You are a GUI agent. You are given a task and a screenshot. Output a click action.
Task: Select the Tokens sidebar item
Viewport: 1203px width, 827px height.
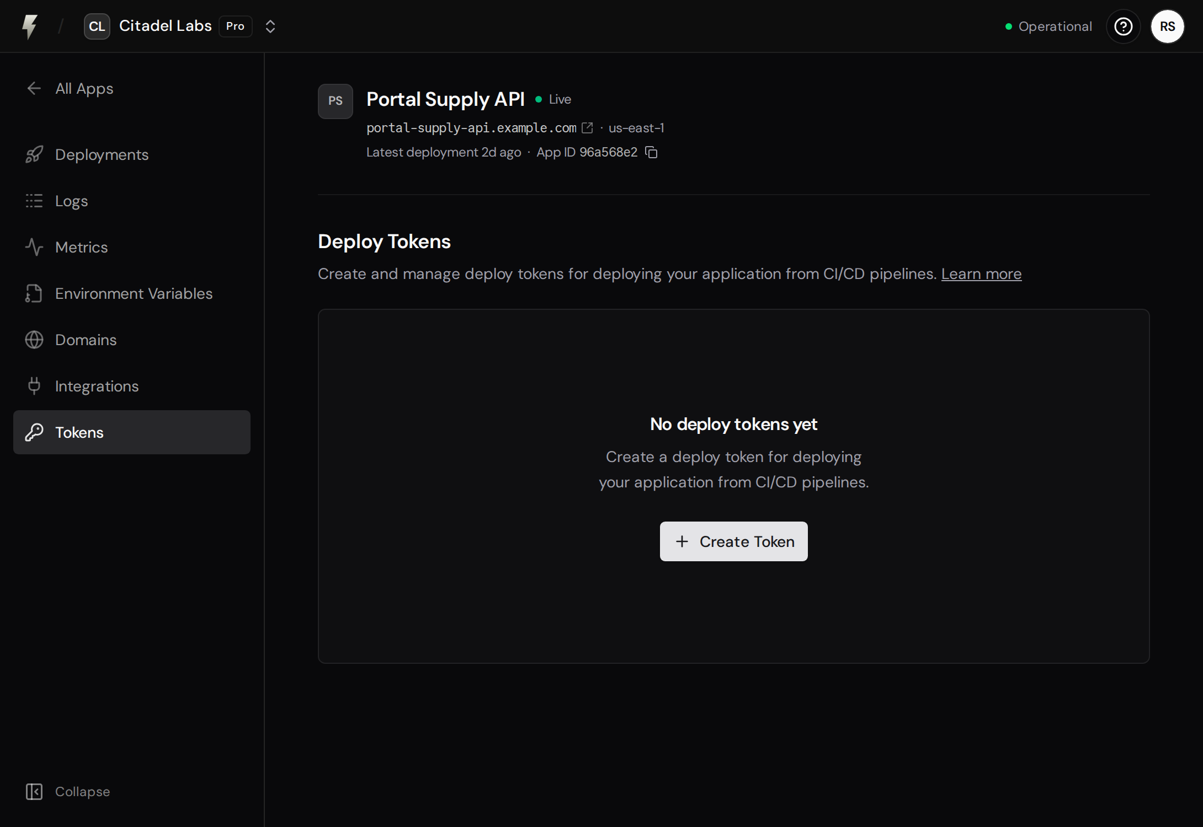pyautogui.click(x=132, y=432)
